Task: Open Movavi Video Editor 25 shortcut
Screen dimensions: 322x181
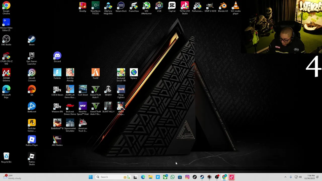Action: [x=6, y=25]
